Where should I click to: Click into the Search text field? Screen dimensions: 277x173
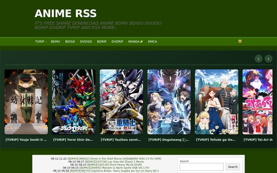pyautogui.click(x=202, y=167)
